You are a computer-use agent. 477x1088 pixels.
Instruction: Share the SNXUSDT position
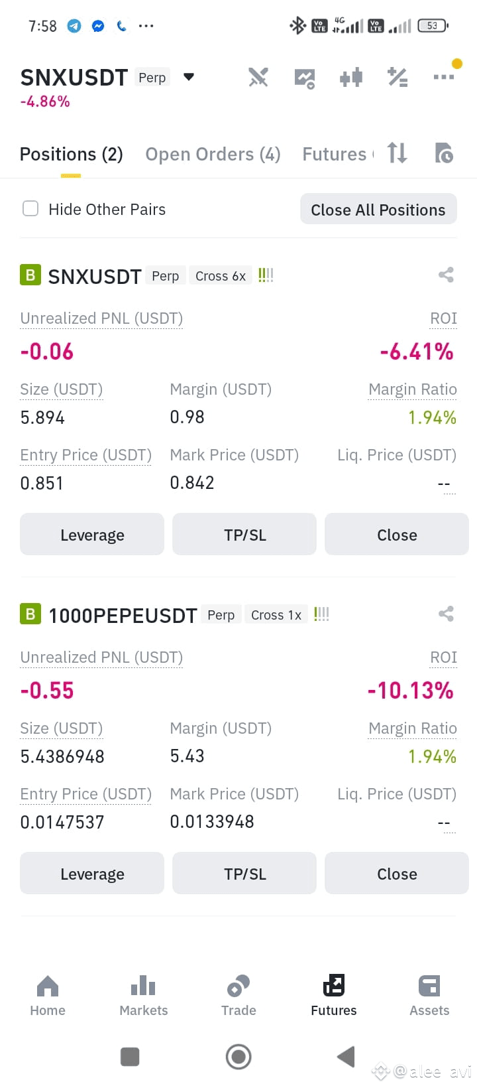pyautogui.click(x=446, y=275)
